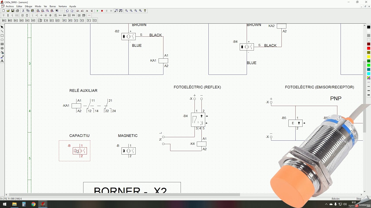Open the Editar menu

pos(19,6)
